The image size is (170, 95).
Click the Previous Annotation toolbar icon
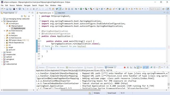point(132,9)
